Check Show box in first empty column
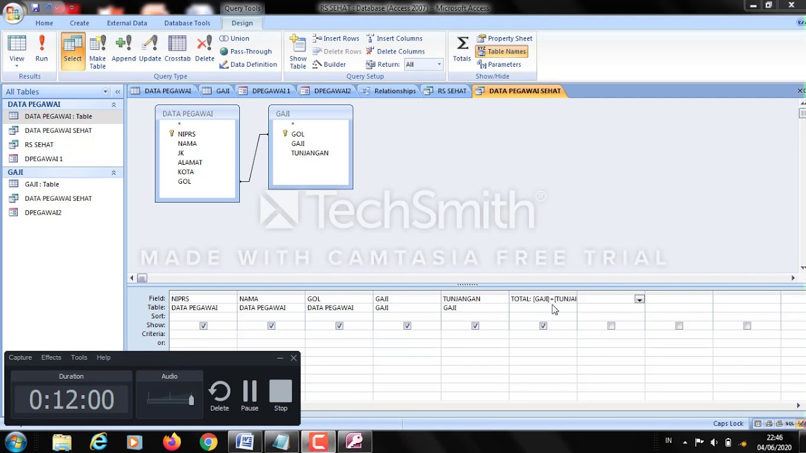Image resolution: width=806 pixels, height=453 pixels. click(611, 326)
